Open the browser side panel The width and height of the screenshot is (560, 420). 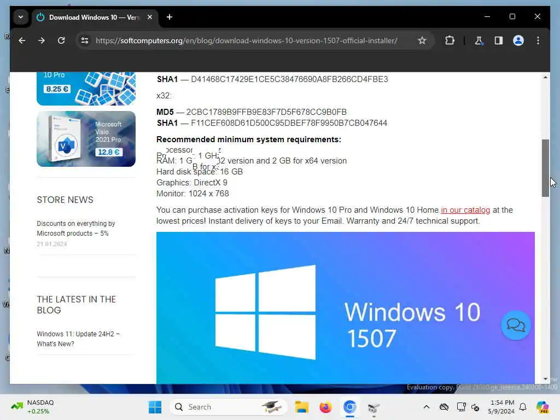499,40
